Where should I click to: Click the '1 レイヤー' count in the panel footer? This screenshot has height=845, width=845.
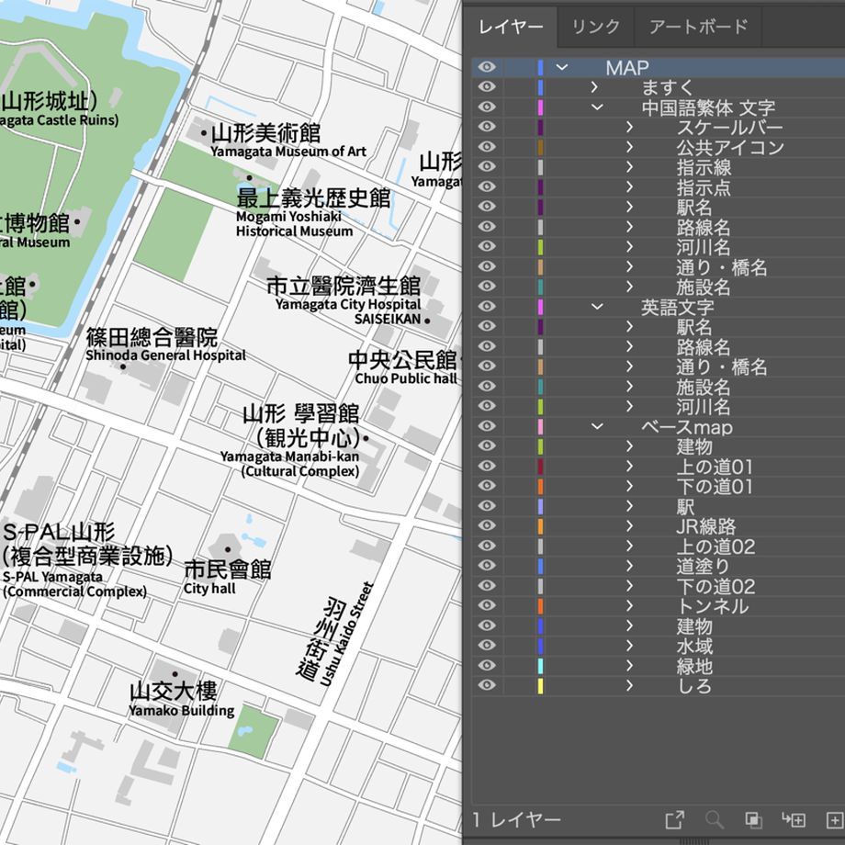(517, 819)
